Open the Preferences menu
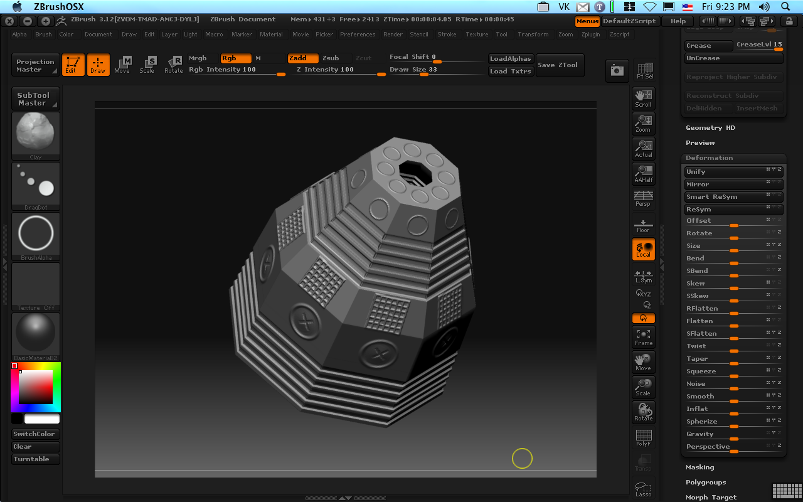Screen dimensions: 803x502 [x=358, y=35]
